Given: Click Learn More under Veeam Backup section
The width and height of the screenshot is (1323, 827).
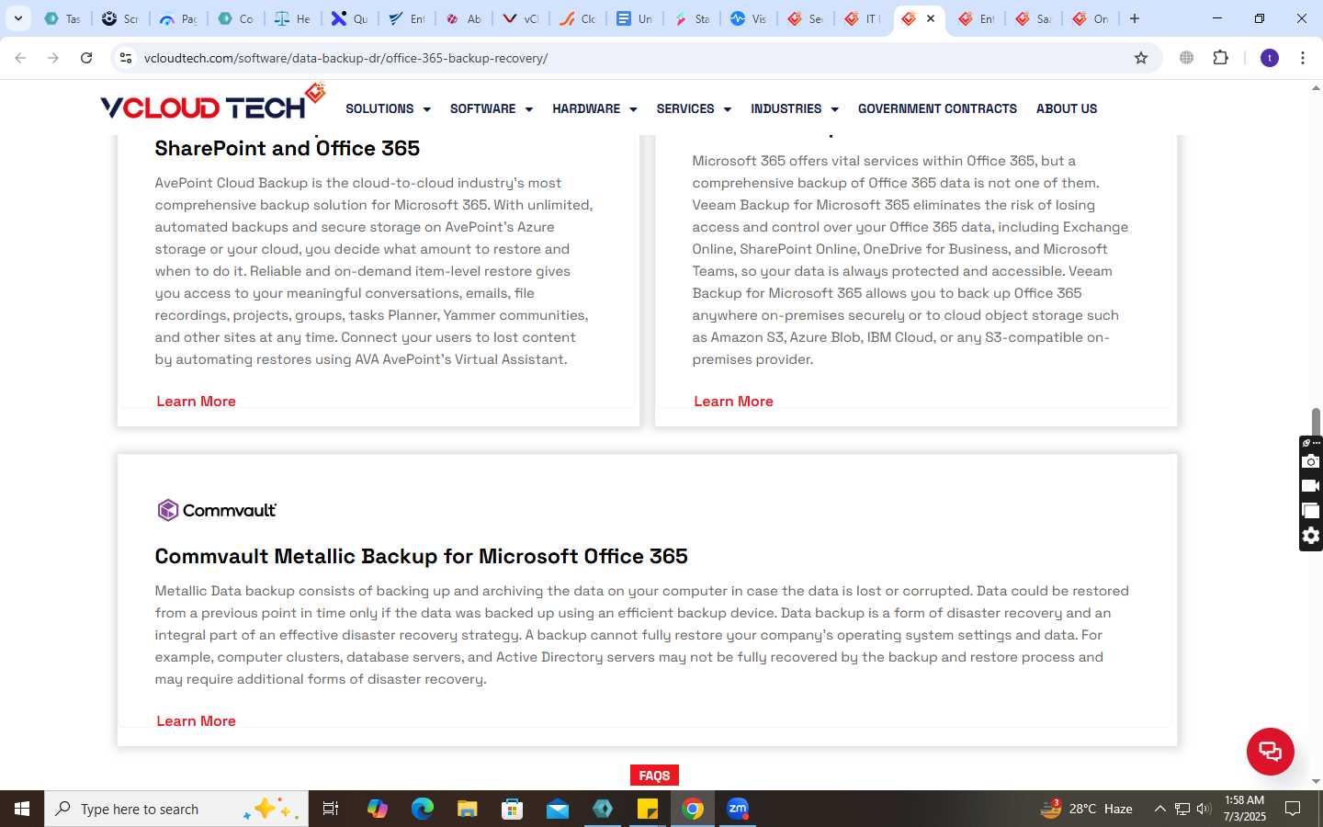Looking at the screenshot, I should coord(733,401).
